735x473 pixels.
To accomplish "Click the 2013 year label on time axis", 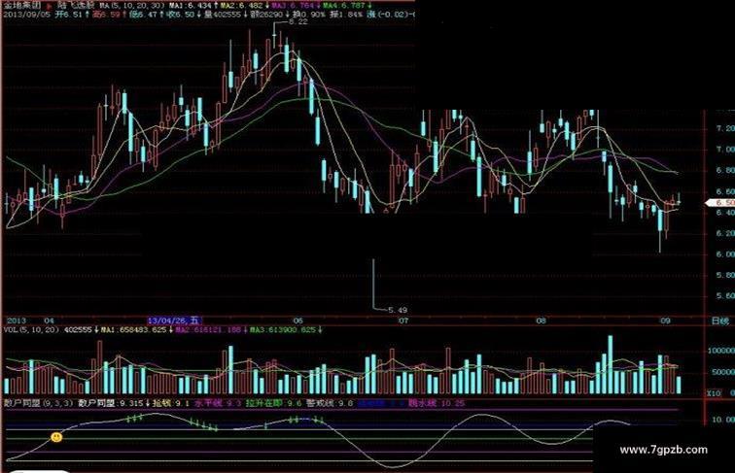I will 17,321.
